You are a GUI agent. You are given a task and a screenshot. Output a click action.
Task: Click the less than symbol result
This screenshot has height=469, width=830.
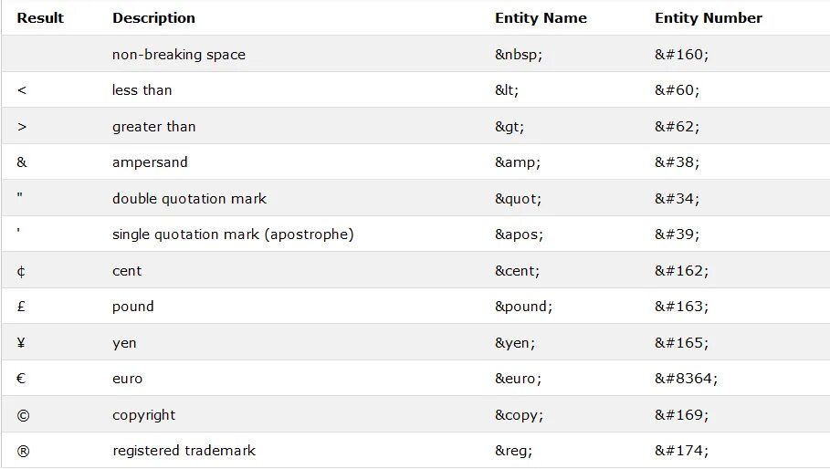22,90
